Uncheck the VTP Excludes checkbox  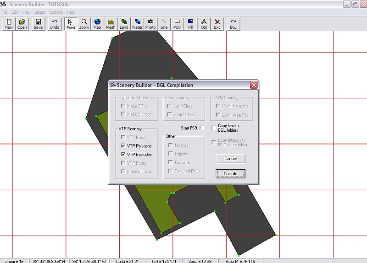coord(123,154)
